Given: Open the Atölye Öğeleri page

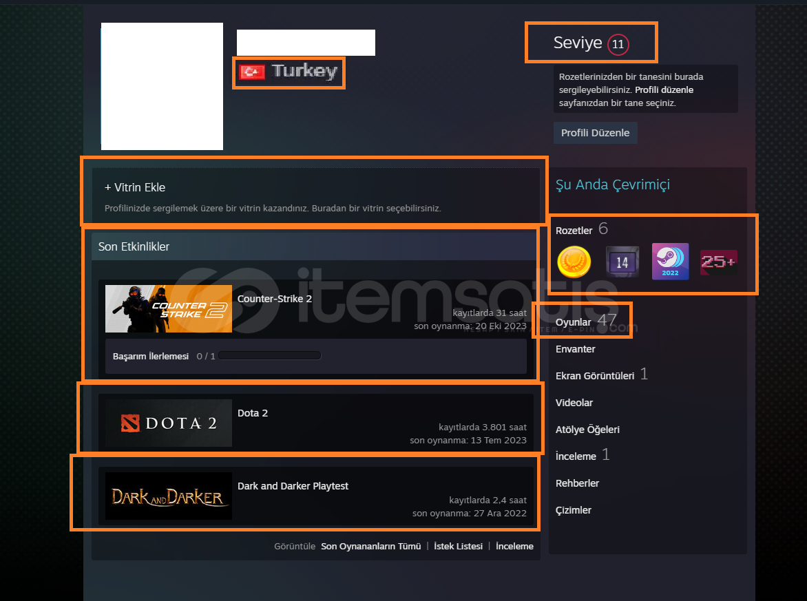Looking at the screenshot, I should coord(587,430).
